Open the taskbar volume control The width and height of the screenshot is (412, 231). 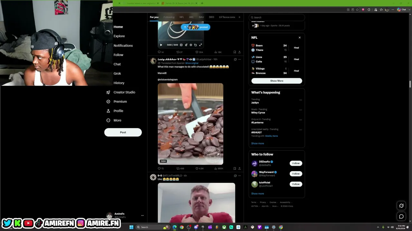(x=392, y=227)
